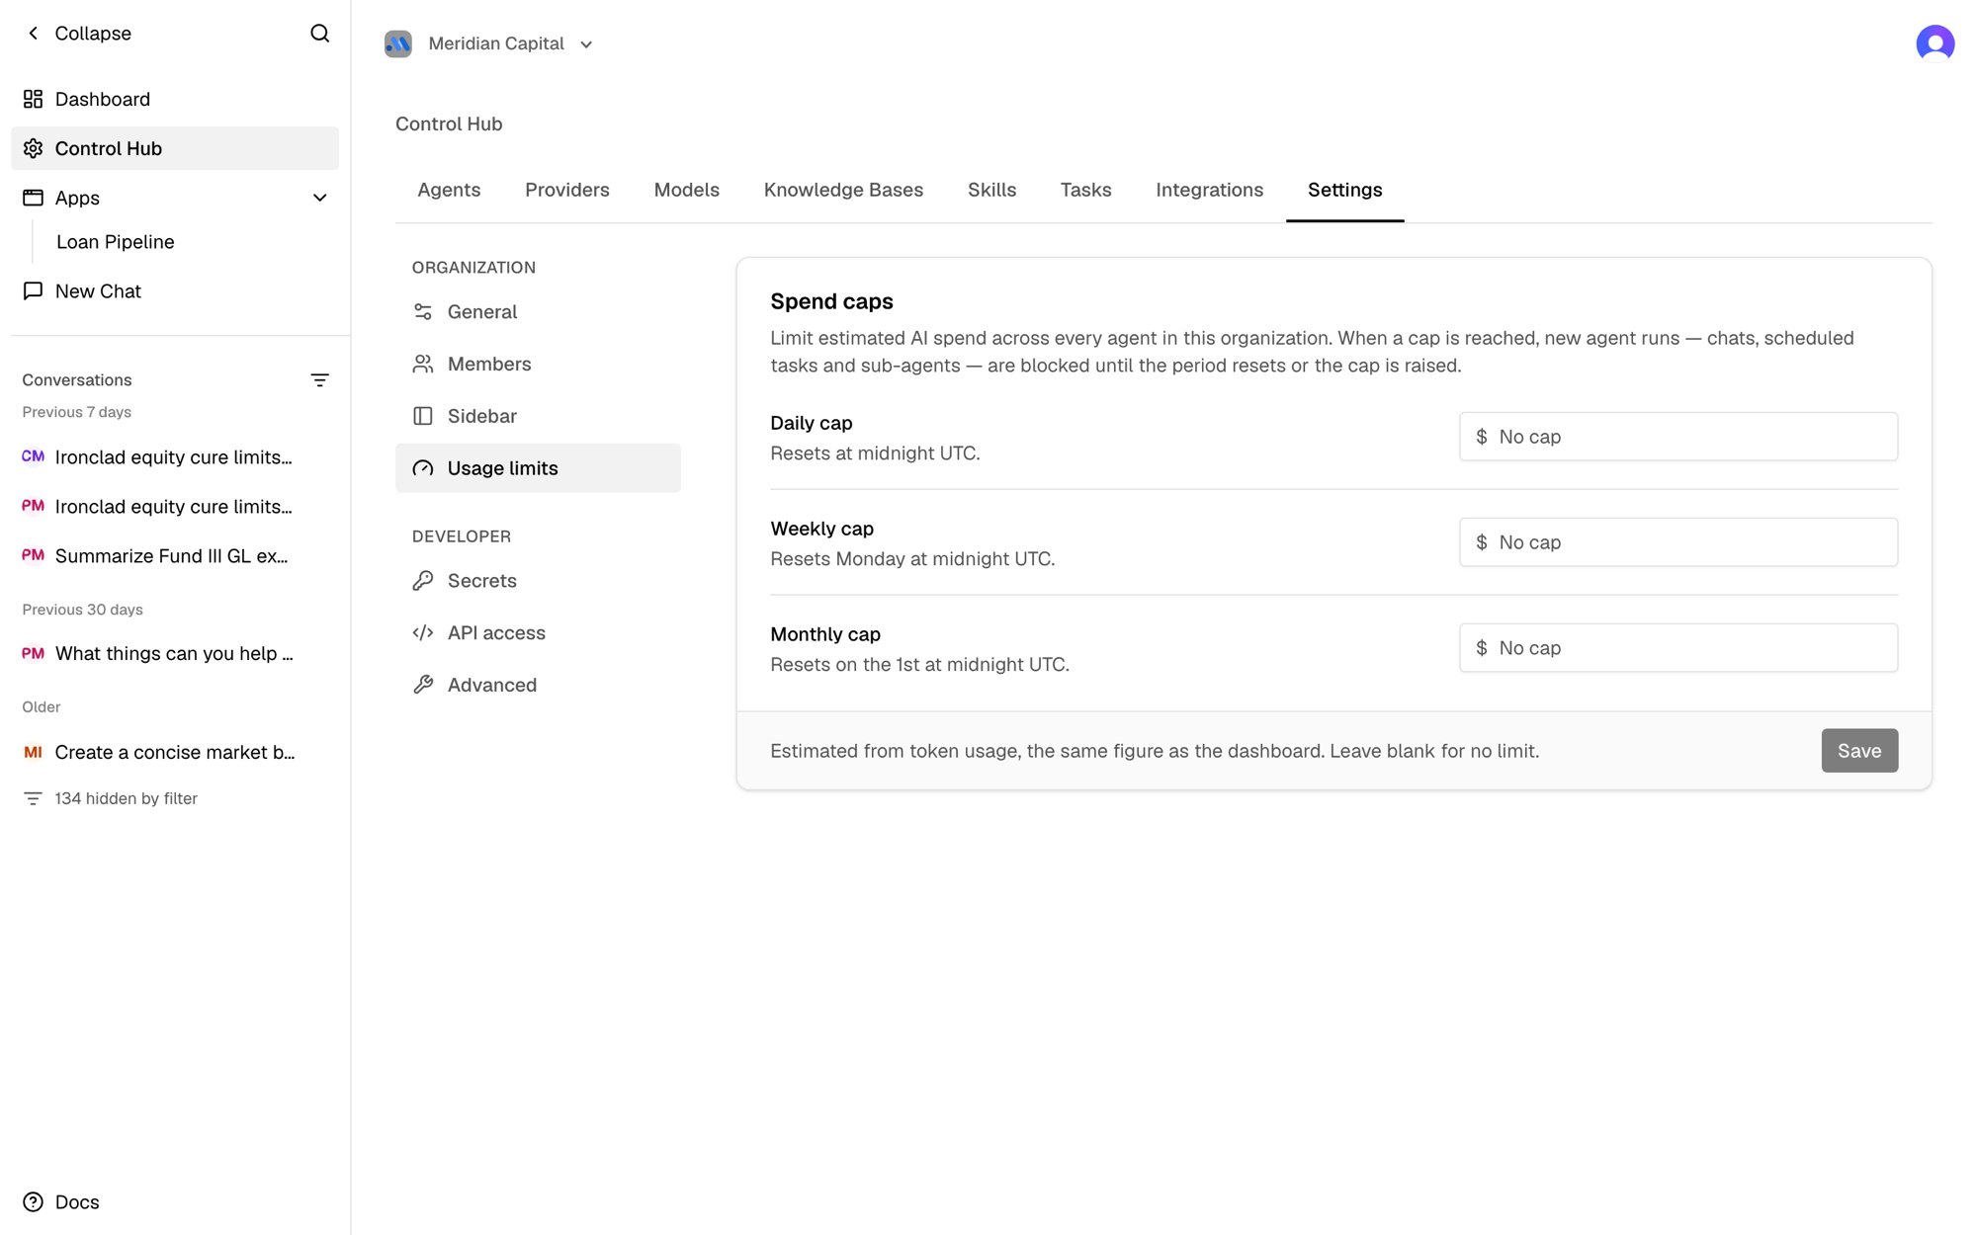Open the Tasks tab
Screen dimensions: 1977x1235
[x=1085, y=190]
